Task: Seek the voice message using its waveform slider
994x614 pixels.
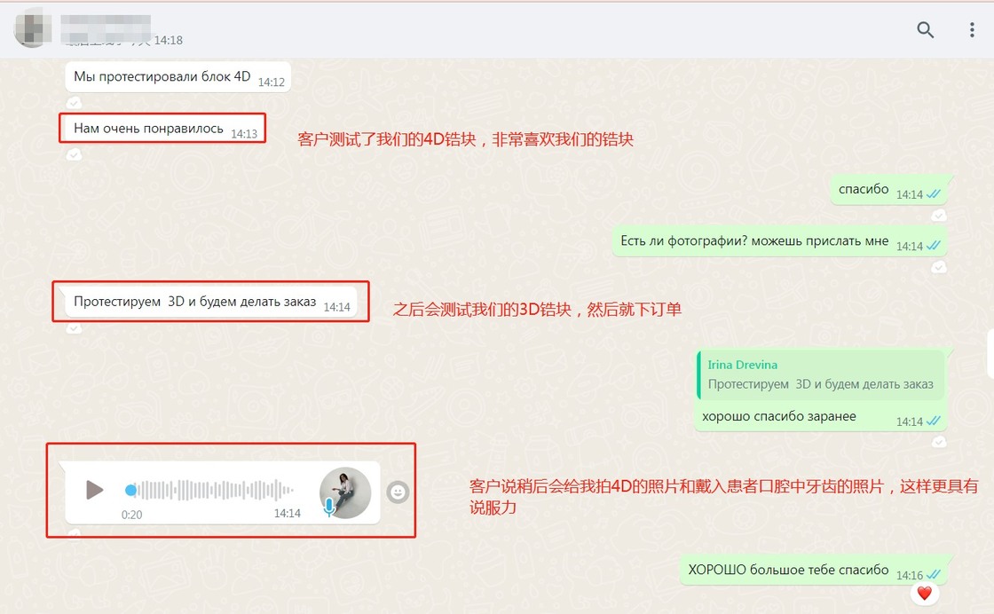Action: click(x=213, y=489)
